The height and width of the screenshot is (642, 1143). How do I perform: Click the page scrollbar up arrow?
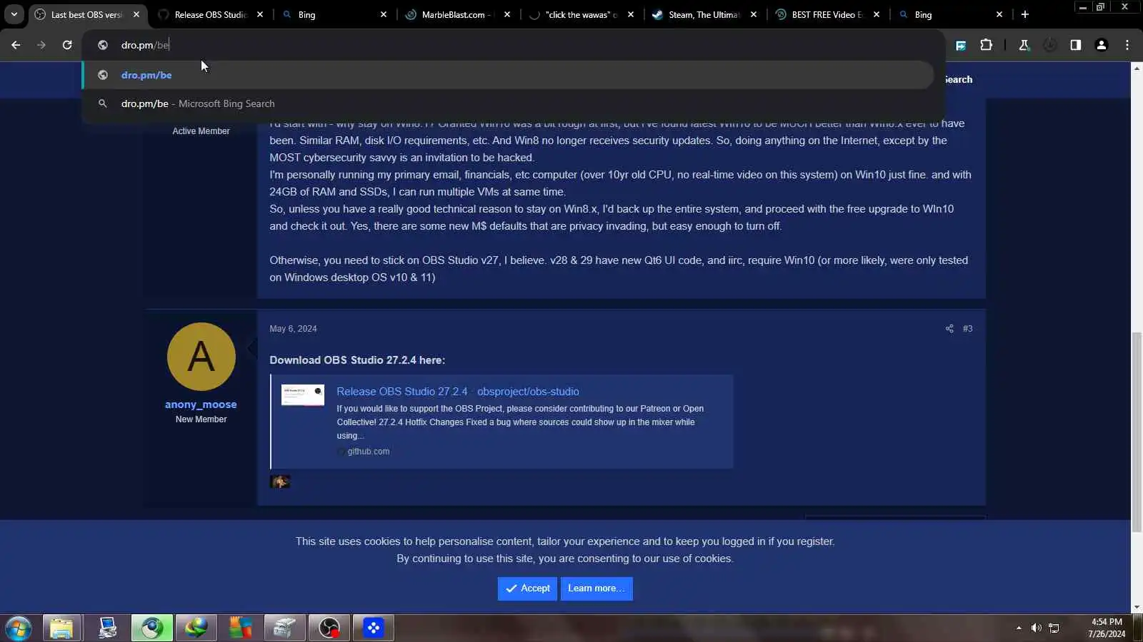pyautogui.click(x=1137, y=68)
